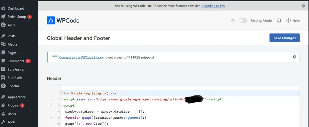Dismiss the WPCode Lite upgrade notice
The width and height of the screenshot is (309, 127).
304,6
